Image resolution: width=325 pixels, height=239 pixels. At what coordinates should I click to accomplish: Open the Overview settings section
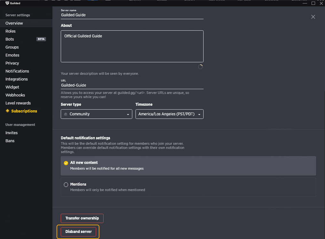click(x=26, y=23)
